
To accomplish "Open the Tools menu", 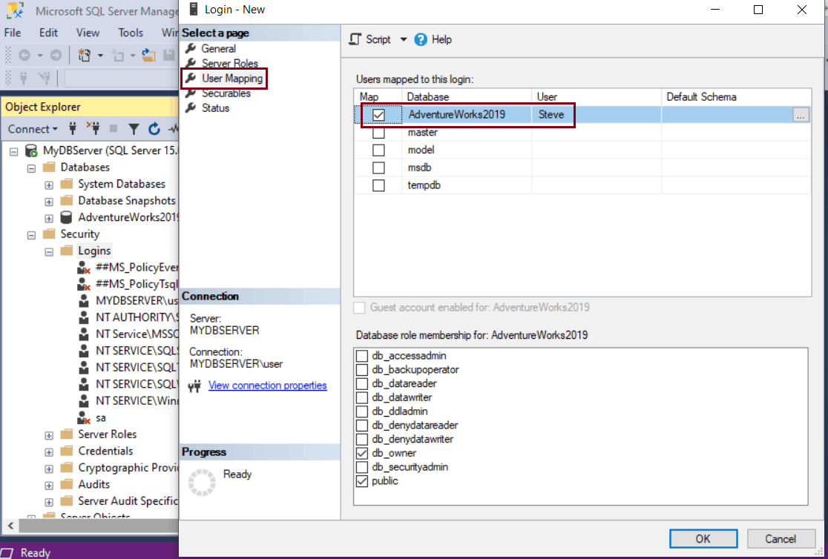I will tap(131, 33).
